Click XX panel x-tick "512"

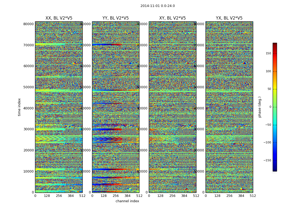point(82,196)
